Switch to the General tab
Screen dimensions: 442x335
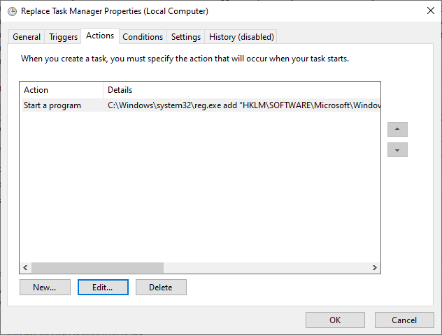point(27,37)
